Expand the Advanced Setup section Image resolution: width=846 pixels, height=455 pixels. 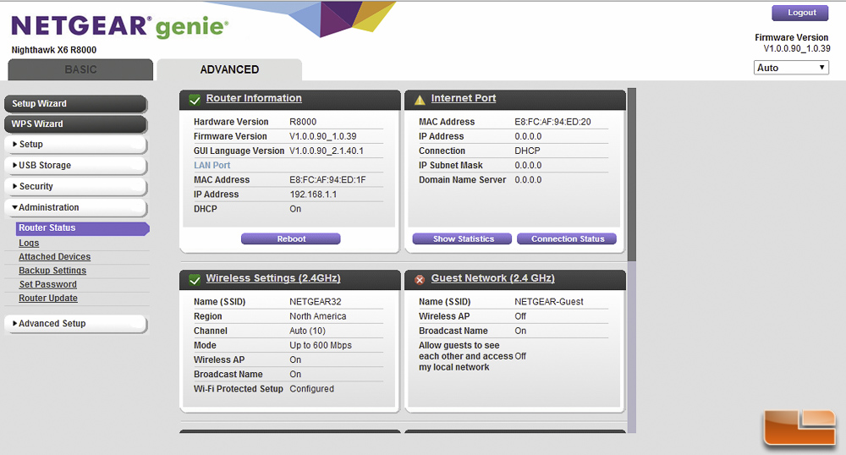(75, 323)
